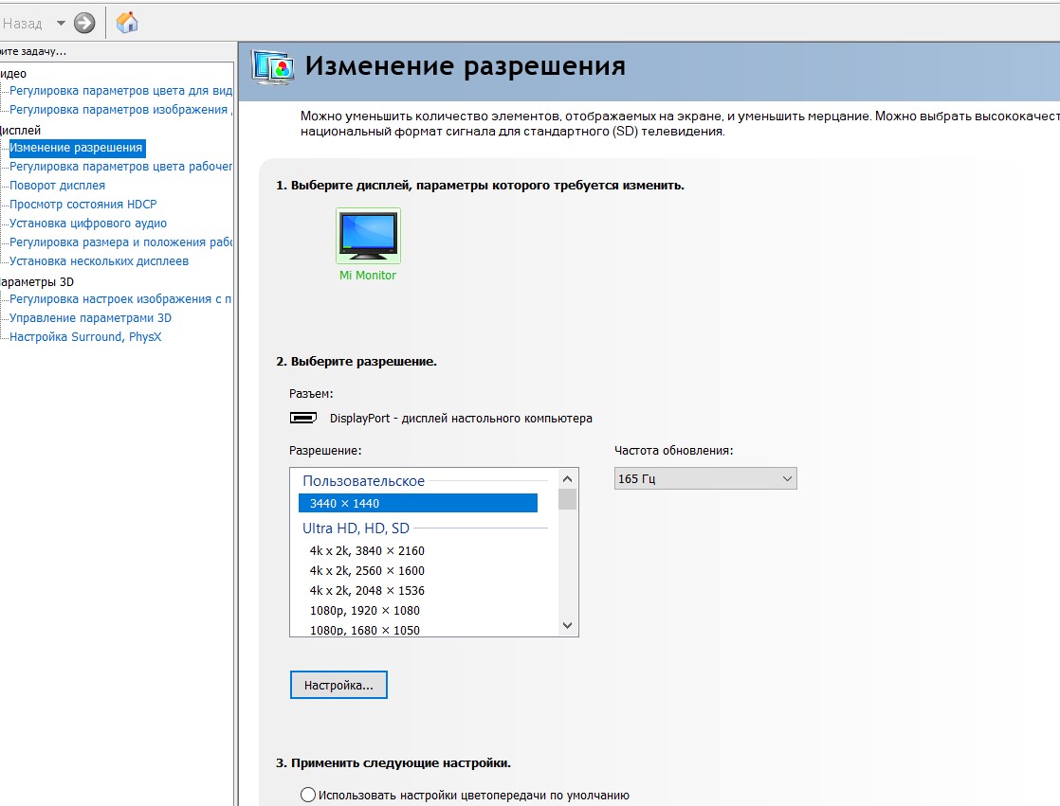The width and height of the screenshot is (1060, 806).
Task: Click the Home icon in toolbar
Action: click(x=126, y=23)
